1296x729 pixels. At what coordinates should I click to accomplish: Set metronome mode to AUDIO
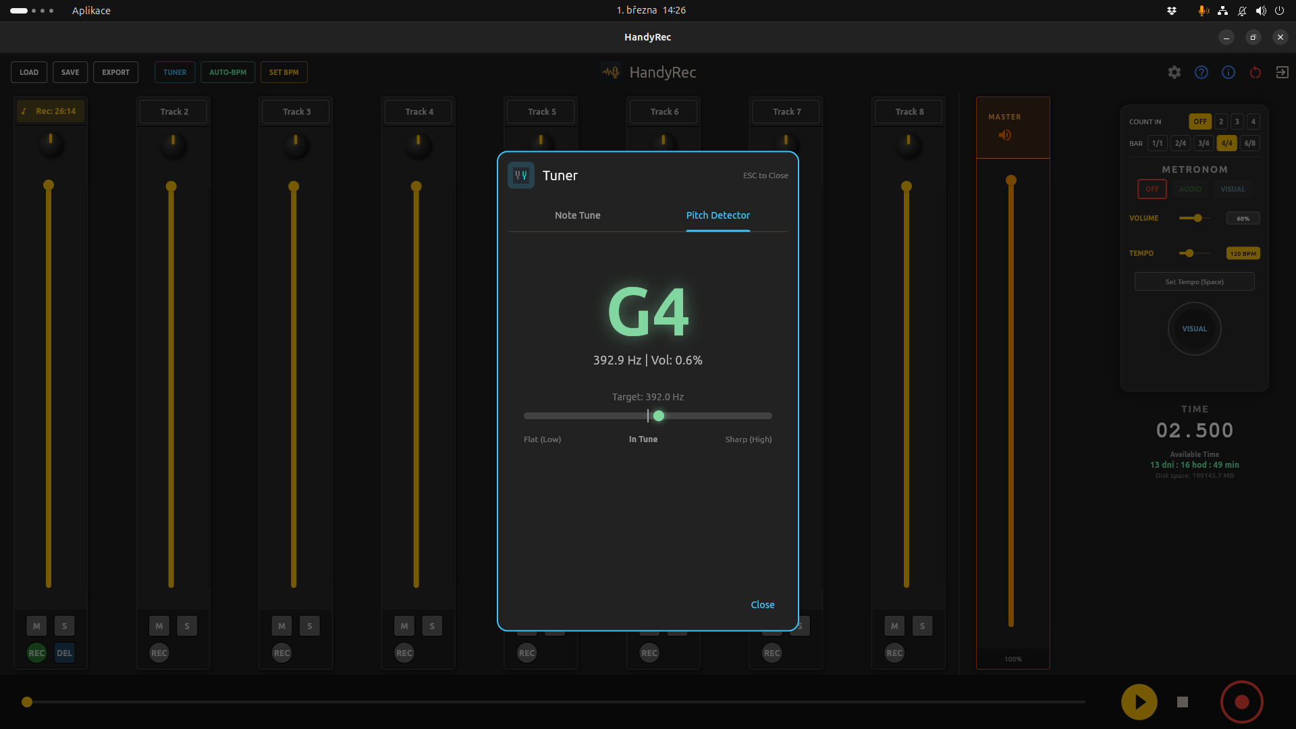tap(1189, 189)
